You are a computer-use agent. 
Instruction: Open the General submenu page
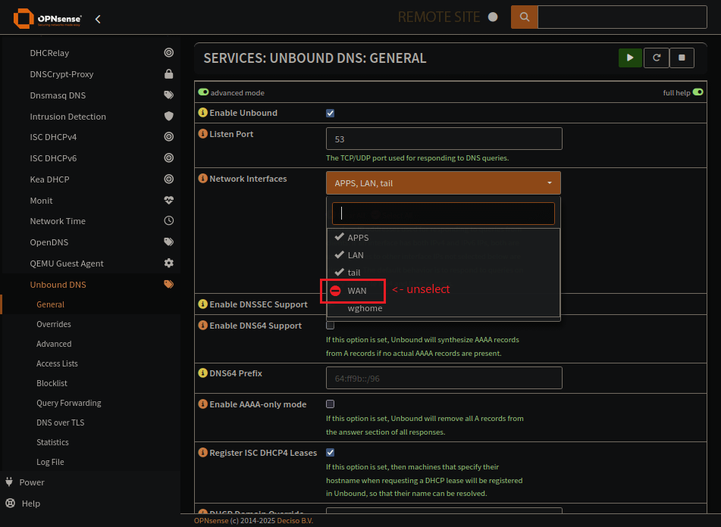51,304
